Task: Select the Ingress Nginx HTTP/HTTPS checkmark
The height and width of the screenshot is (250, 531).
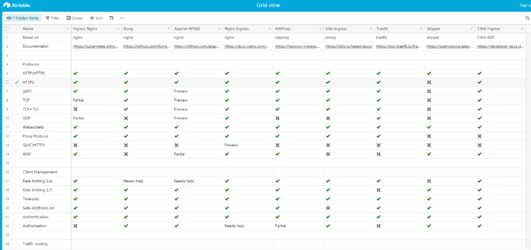Action: (76, 73)
